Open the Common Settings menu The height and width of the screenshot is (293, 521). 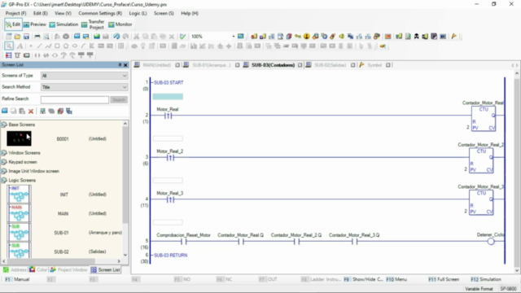pyautogui.click(x=100, y=13)
